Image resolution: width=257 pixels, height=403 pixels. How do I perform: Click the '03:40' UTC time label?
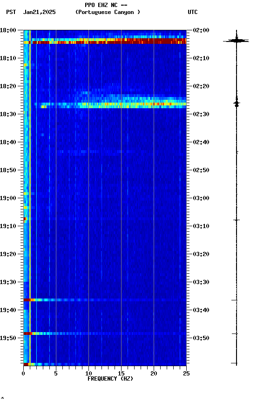click(x=201, y=310)
